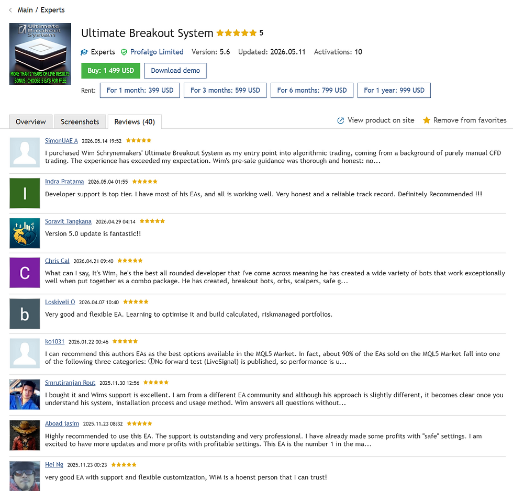Click the star rating on Aboad jasim's review

click(140, 423)
